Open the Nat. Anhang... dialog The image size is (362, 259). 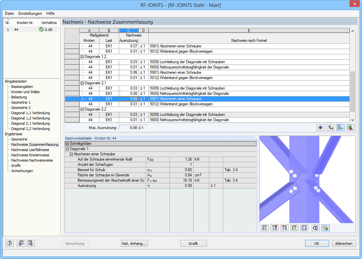tap(134, 243)
